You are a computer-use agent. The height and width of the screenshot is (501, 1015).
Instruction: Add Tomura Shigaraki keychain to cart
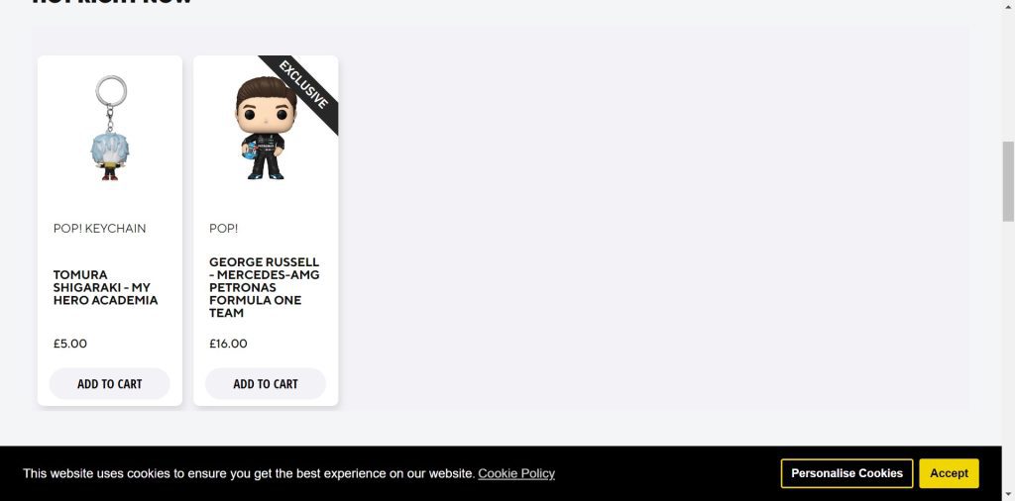pos(109,384)
